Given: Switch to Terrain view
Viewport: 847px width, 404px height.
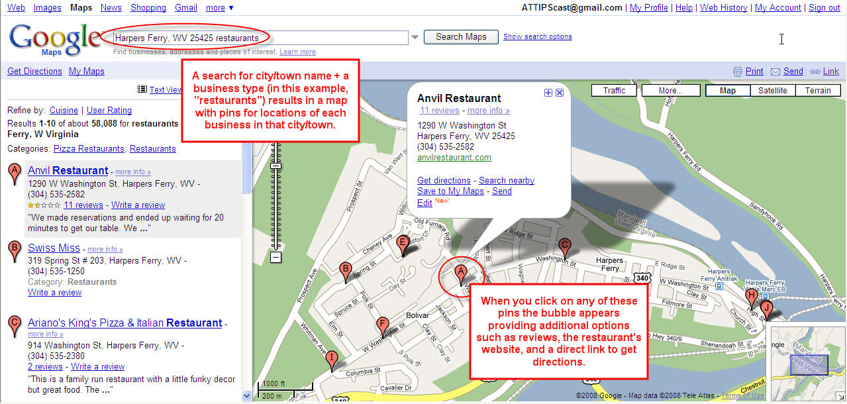Looking at the screenshot, I should [818, 91].
